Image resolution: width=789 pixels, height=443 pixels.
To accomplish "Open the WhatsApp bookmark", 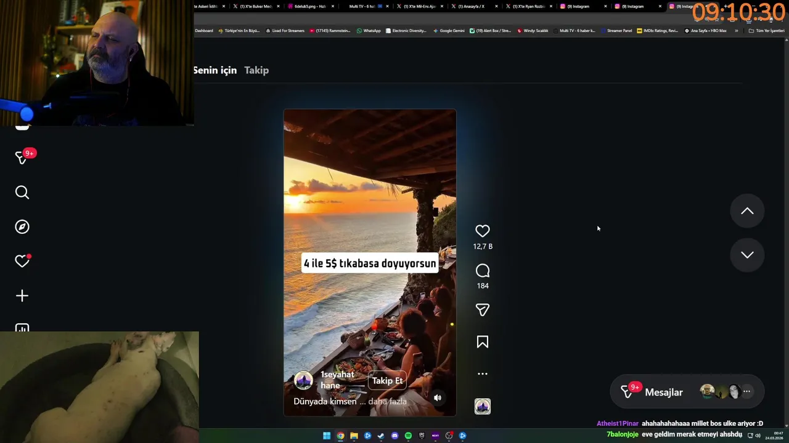I will pyautogui.click(x=369, y=31).
